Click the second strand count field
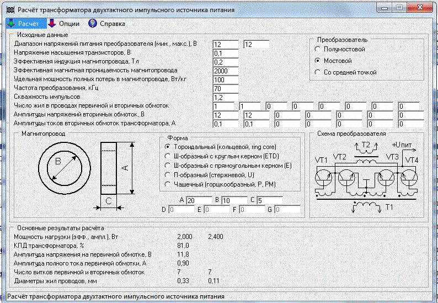The width and height of the screenshot is (438, 303). tap(250, 106)
